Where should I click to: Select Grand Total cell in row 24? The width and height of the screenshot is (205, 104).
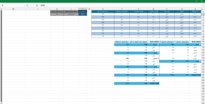[195, 75]
